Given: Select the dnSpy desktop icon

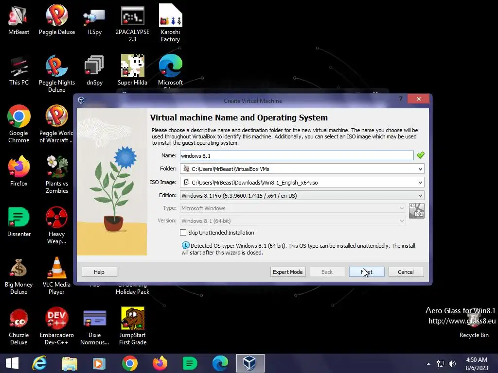Looking at the screenshot, I should coord(94,70).
